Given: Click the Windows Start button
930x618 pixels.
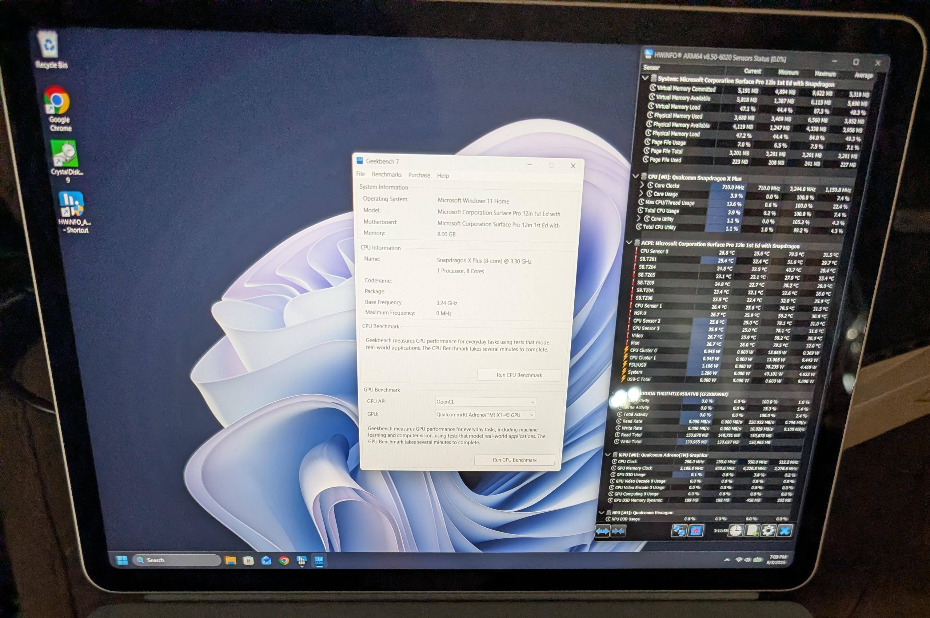Looking at the screenshot, I should [122, 560].
